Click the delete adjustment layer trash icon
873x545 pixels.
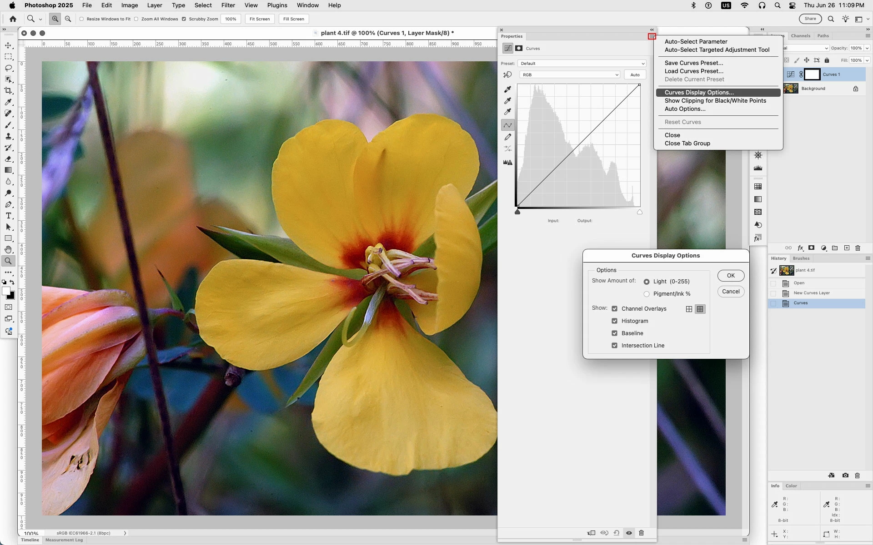[641, 533]
